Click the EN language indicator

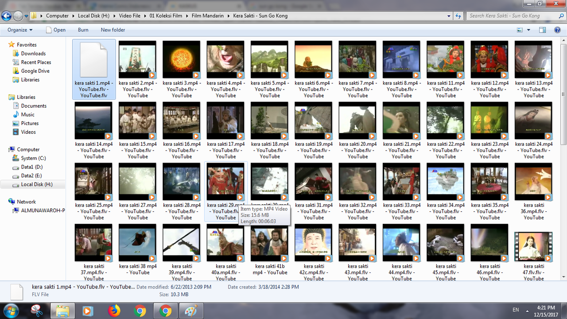click(516, 310)
